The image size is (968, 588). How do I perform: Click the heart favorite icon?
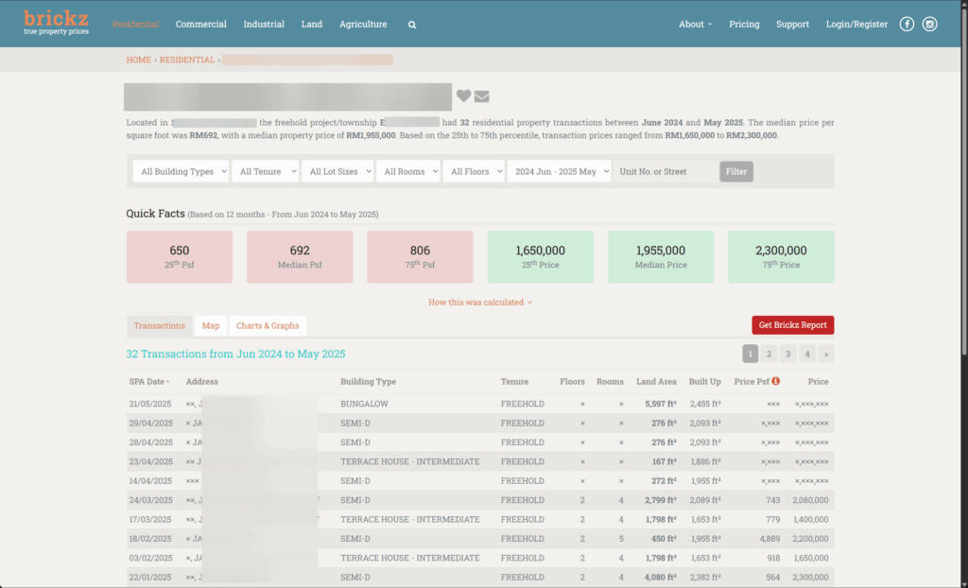[463, 95]
